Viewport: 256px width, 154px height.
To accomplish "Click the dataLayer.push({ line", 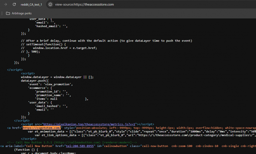I will click(x=35, y=81).
